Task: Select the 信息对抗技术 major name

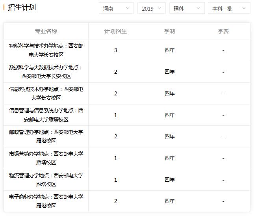Action: pyautogui.click(x=46, y=93)
